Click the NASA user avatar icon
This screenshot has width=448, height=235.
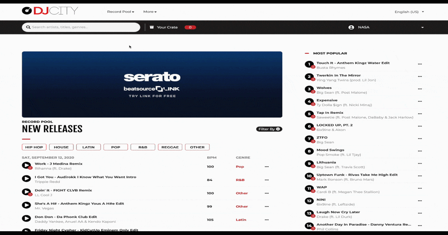(x=351, y=27)
